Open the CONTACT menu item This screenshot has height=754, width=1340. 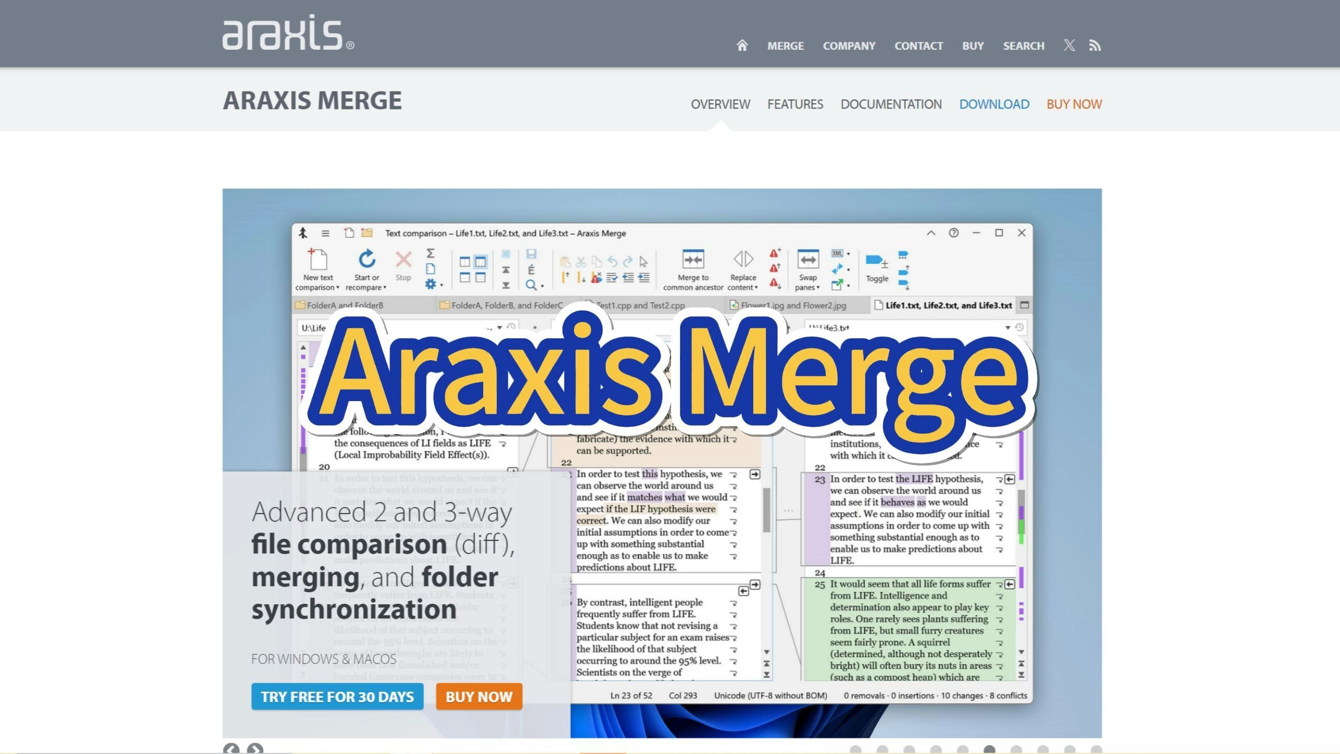pos(919,45)
